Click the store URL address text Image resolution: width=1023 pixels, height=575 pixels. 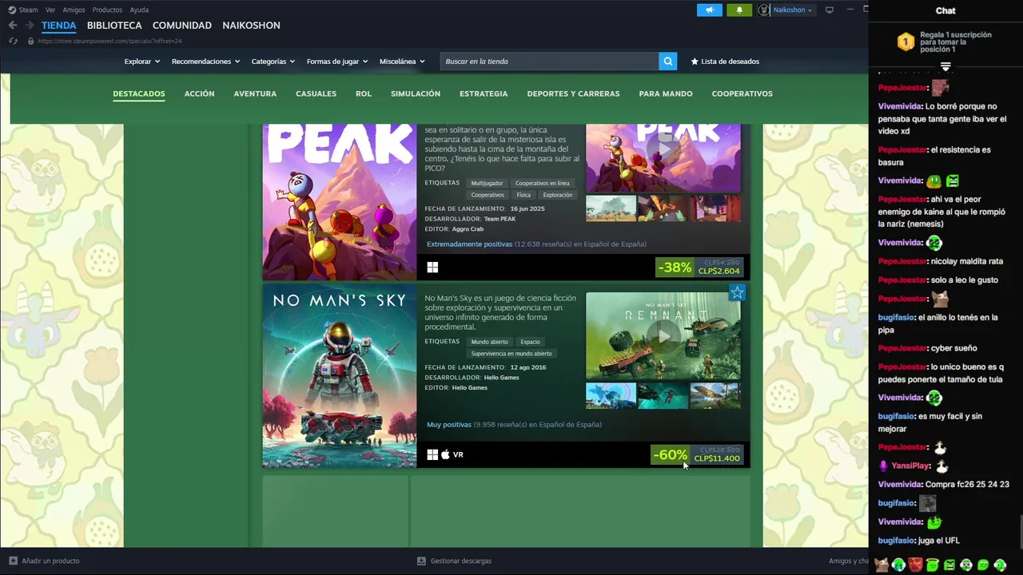(109, 41)
